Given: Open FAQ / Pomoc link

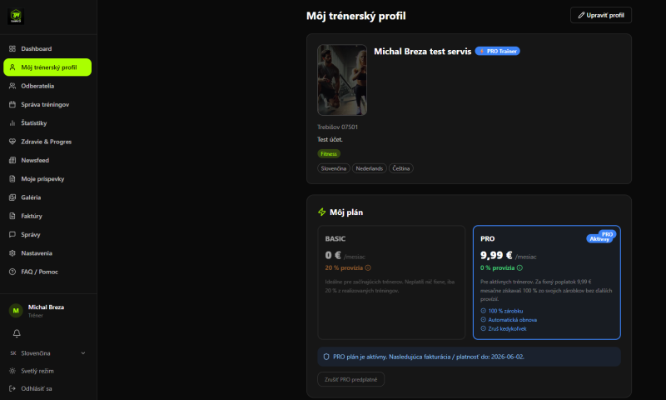Looking at the screenshot, I should coord(47,272).
